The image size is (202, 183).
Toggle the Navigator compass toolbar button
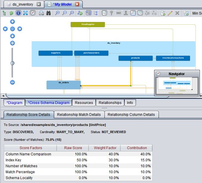click(x=33, y=13)
